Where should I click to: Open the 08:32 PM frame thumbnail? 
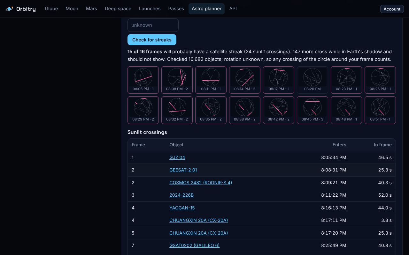(x=177, y=110)
